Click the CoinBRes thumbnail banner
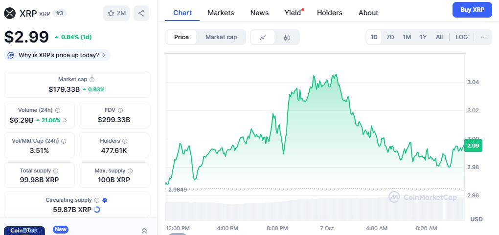Screen dimensions: 499x235 (x=24, y=230)
